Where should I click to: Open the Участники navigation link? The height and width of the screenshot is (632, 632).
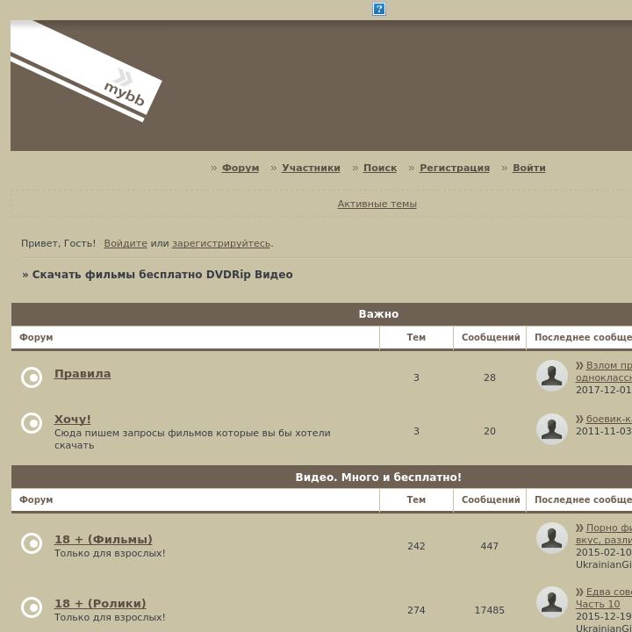click(x=311, y=168)
